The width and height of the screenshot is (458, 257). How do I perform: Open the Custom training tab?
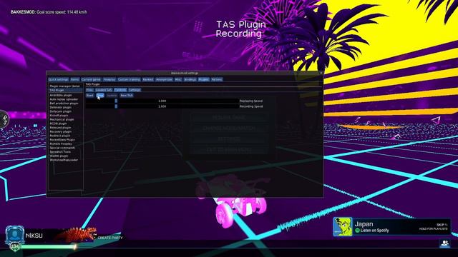tap(129, 79)
